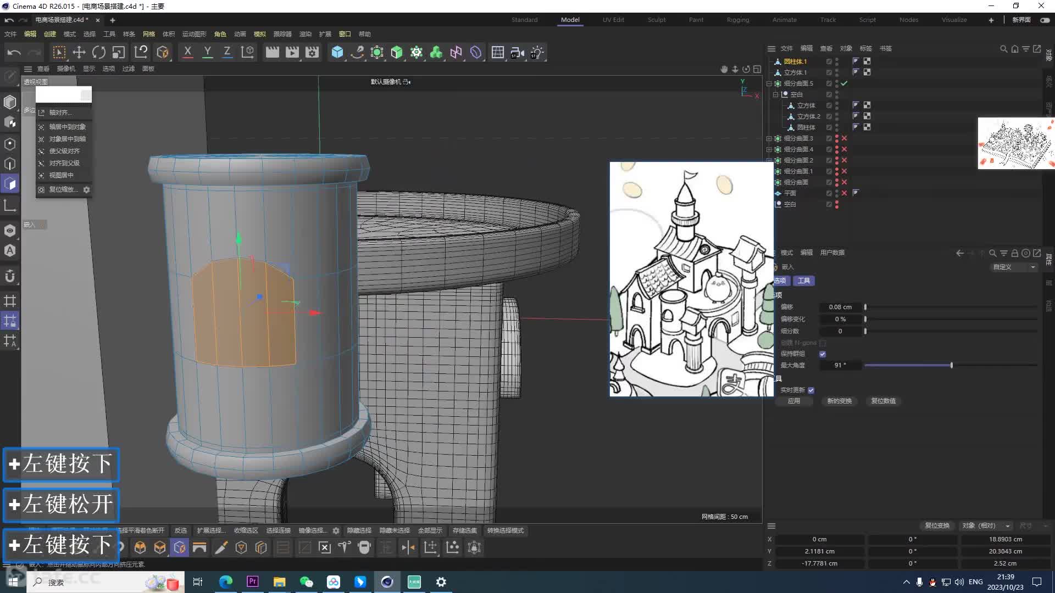Collapse the 空白 null child node
This screenshot has width=1055, height=593.
[x=776, y=94]
